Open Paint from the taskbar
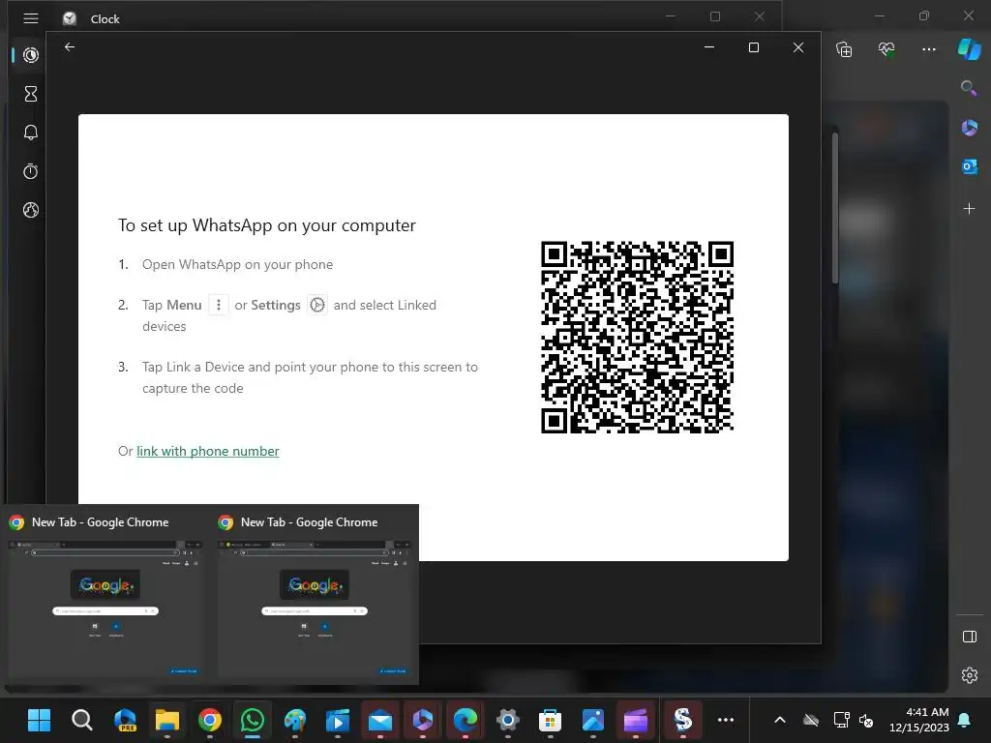Viewport: 991px width, 743px height. click(294, 720)
